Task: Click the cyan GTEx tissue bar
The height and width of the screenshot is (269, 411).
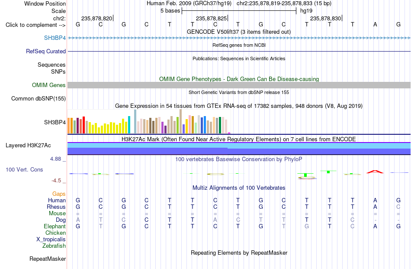Action: click(129, 125)
